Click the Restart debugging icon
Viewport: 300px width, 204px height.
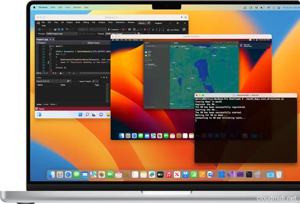(x=148, y=29)
